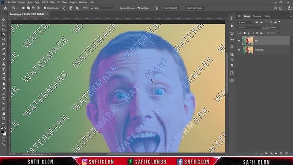Open the Fill slider dropdown arrow
The height and width of the screenshot is (165, 293).
279,33
